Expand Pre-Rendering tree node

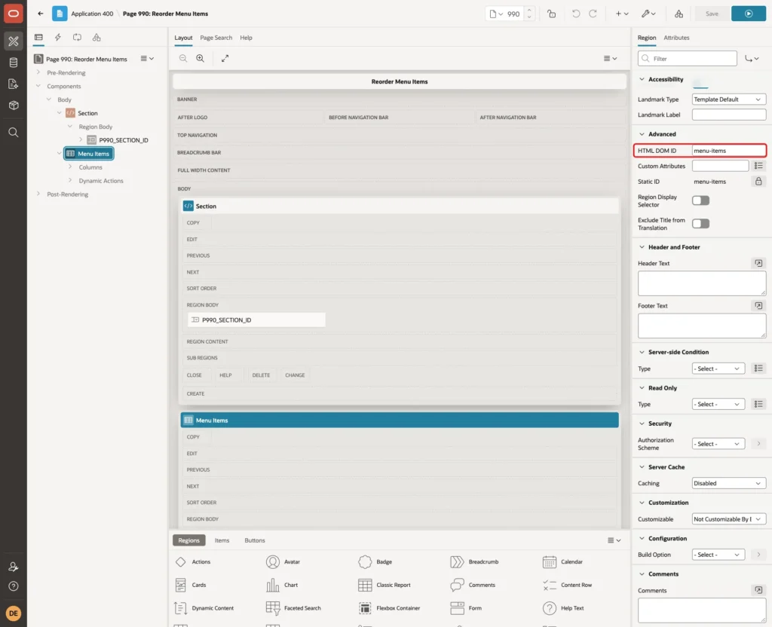point(38,72)
